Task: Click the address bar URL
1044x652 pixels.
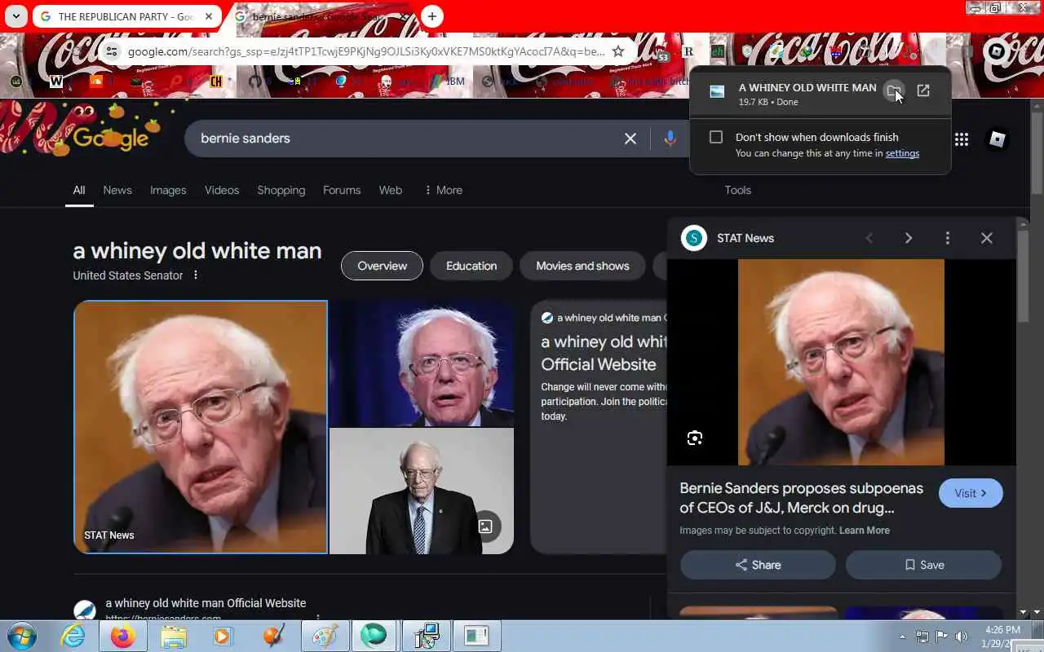Action: (365, 51)
